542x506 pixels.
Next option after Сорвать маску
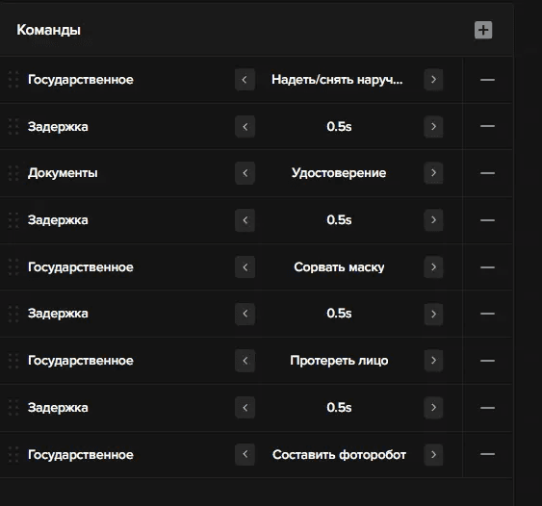433,267
